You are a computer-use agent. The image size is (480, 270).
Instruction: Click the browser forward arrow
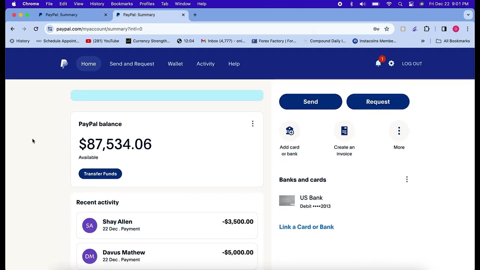24,29
